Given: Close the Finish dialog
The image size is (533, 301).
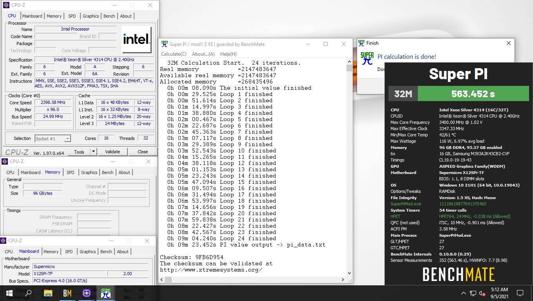Looking at the screenshot, I should (509, 43).
